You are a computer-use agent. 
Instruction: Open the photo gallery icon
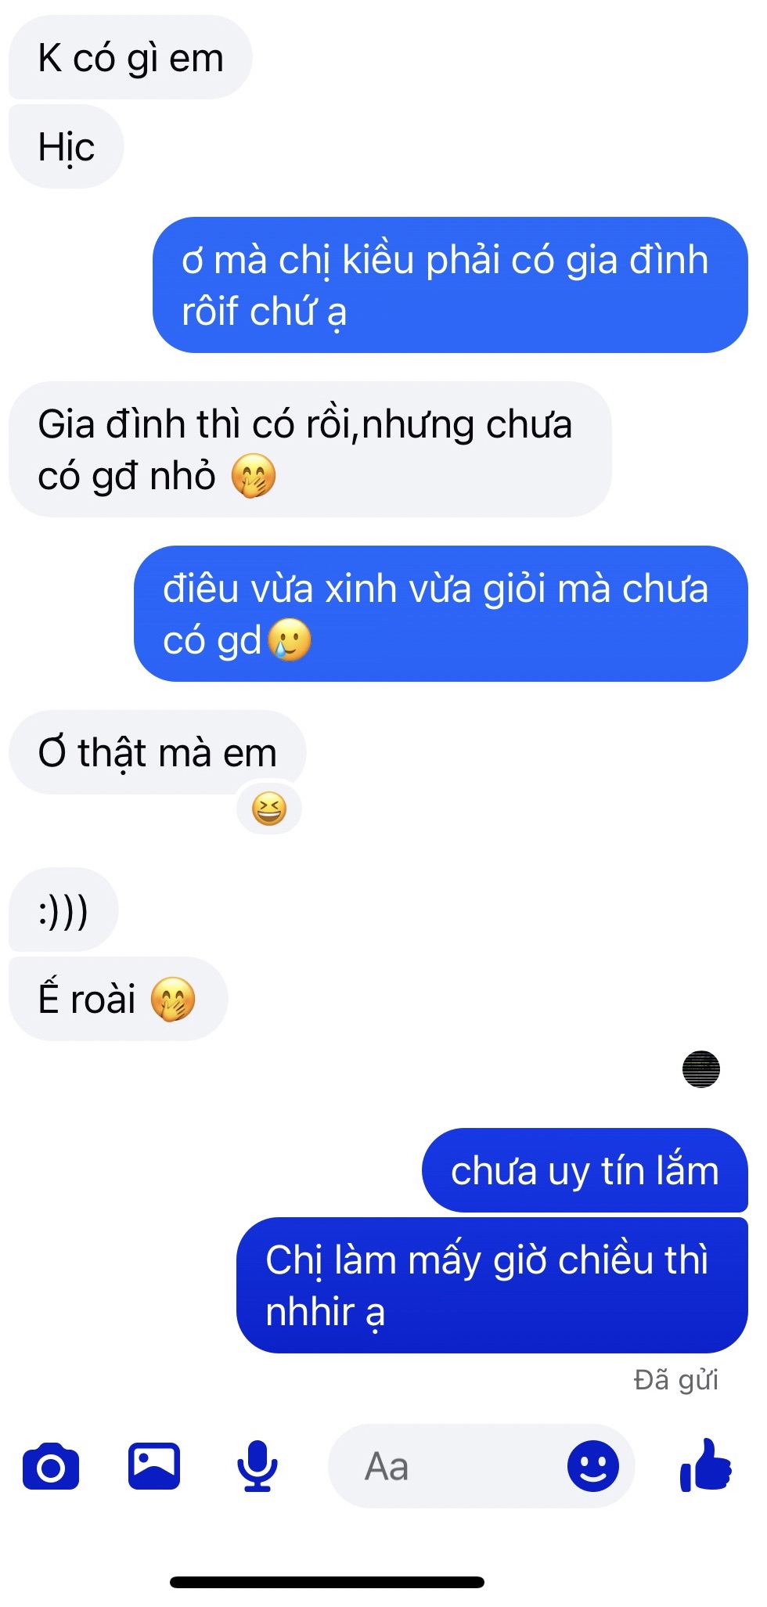[154, 1465]
